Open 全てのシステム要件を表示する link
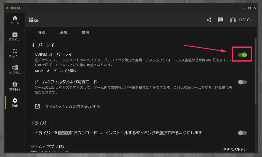The height and width of the screenshot is (157, 262). [72, 106]
